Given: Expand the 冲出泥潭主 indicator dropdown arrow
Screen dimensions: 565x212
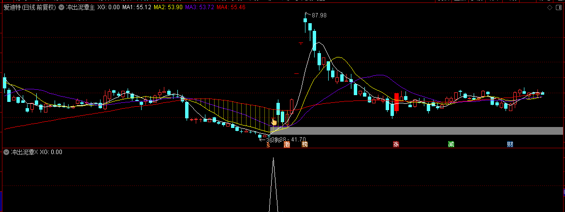Looking at the screenshot, I should [x=61, y=7].
